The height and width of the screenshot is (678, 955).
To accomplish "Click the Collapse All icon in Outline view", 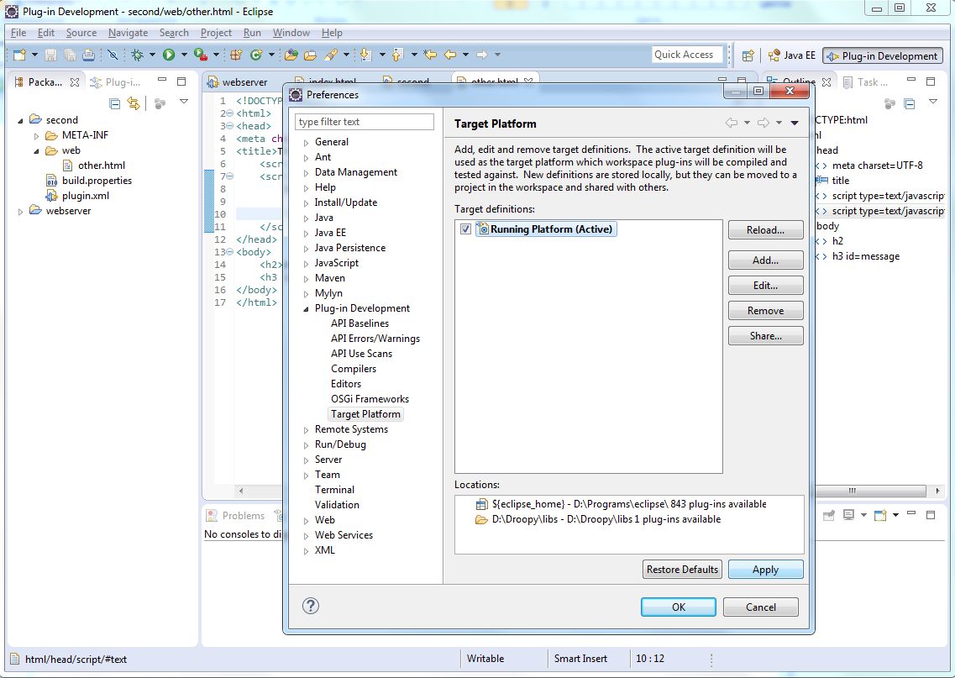I will (x=910, y=104).
